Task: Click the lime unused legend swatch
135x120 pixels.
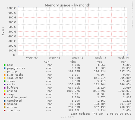Action: tap(5, 91)
